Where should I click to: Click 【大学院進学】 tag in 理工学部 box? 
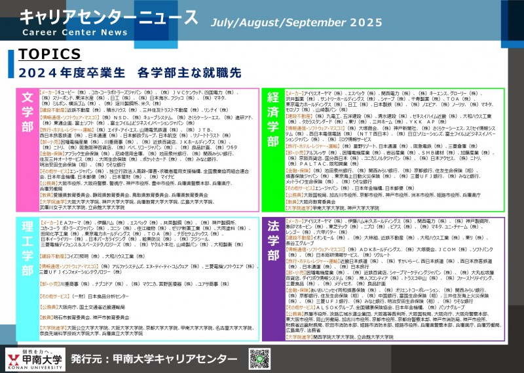pos(54,328)
